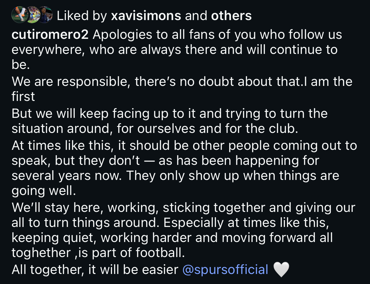Open xavisimons profile from the likes line
This screenshot has height=284, width=370.
(x=146, y=15)
